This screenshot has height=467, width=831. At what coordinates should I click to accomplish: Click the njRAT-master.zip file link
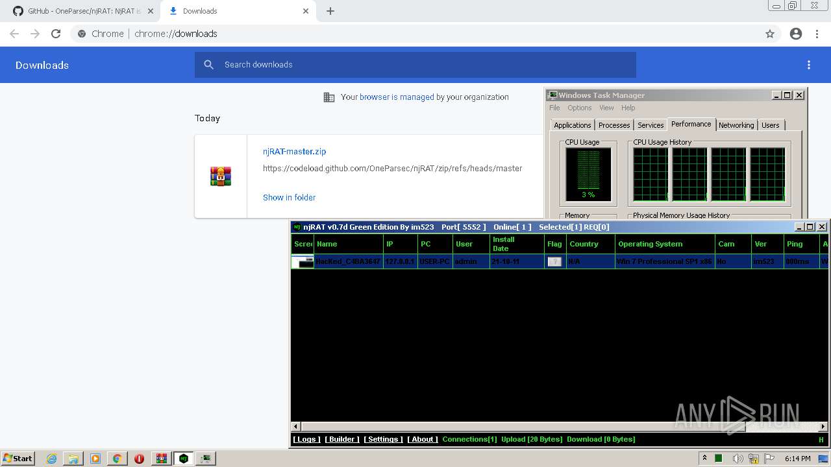(294, 151)
